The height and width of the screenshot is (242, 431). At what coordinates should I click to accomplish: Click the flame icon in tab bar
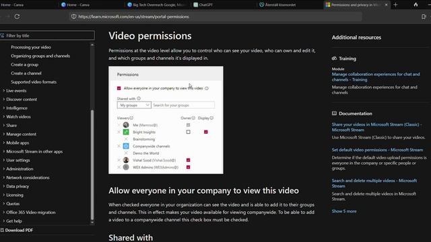(416, 5)
